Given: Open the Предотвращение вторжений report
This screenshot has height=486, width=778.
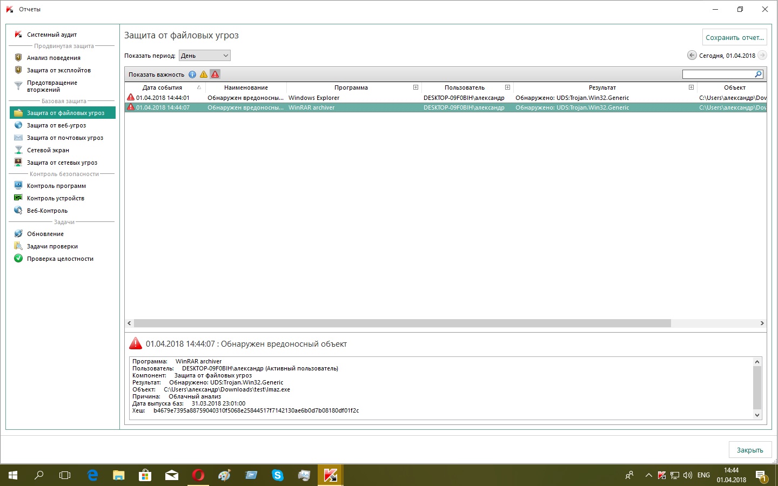Looking at the screenshot, I should pyautogui.click(x=52, y=86).
